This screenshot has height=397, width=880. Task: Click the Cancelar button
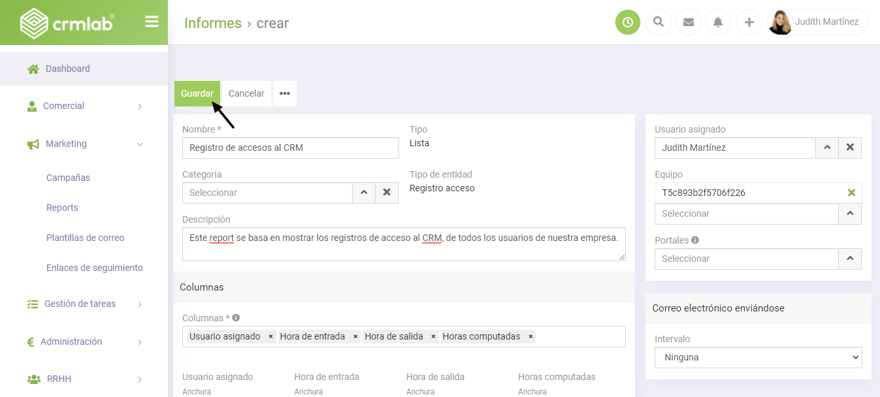tap(246, 93)
